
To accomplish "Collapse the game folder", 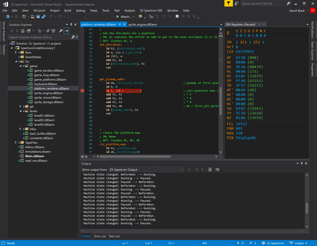I will [21, 66].
